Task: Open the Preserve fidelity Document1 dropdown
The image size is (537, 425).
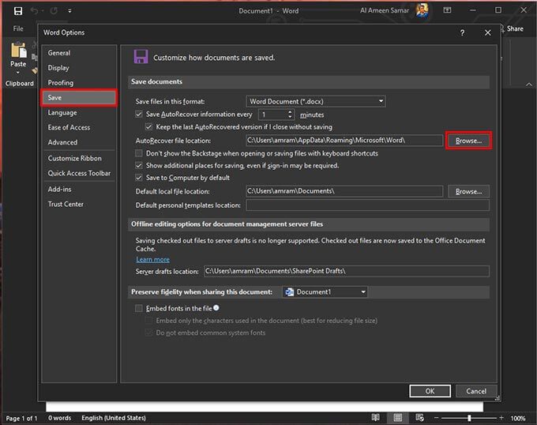Action: 325,292
